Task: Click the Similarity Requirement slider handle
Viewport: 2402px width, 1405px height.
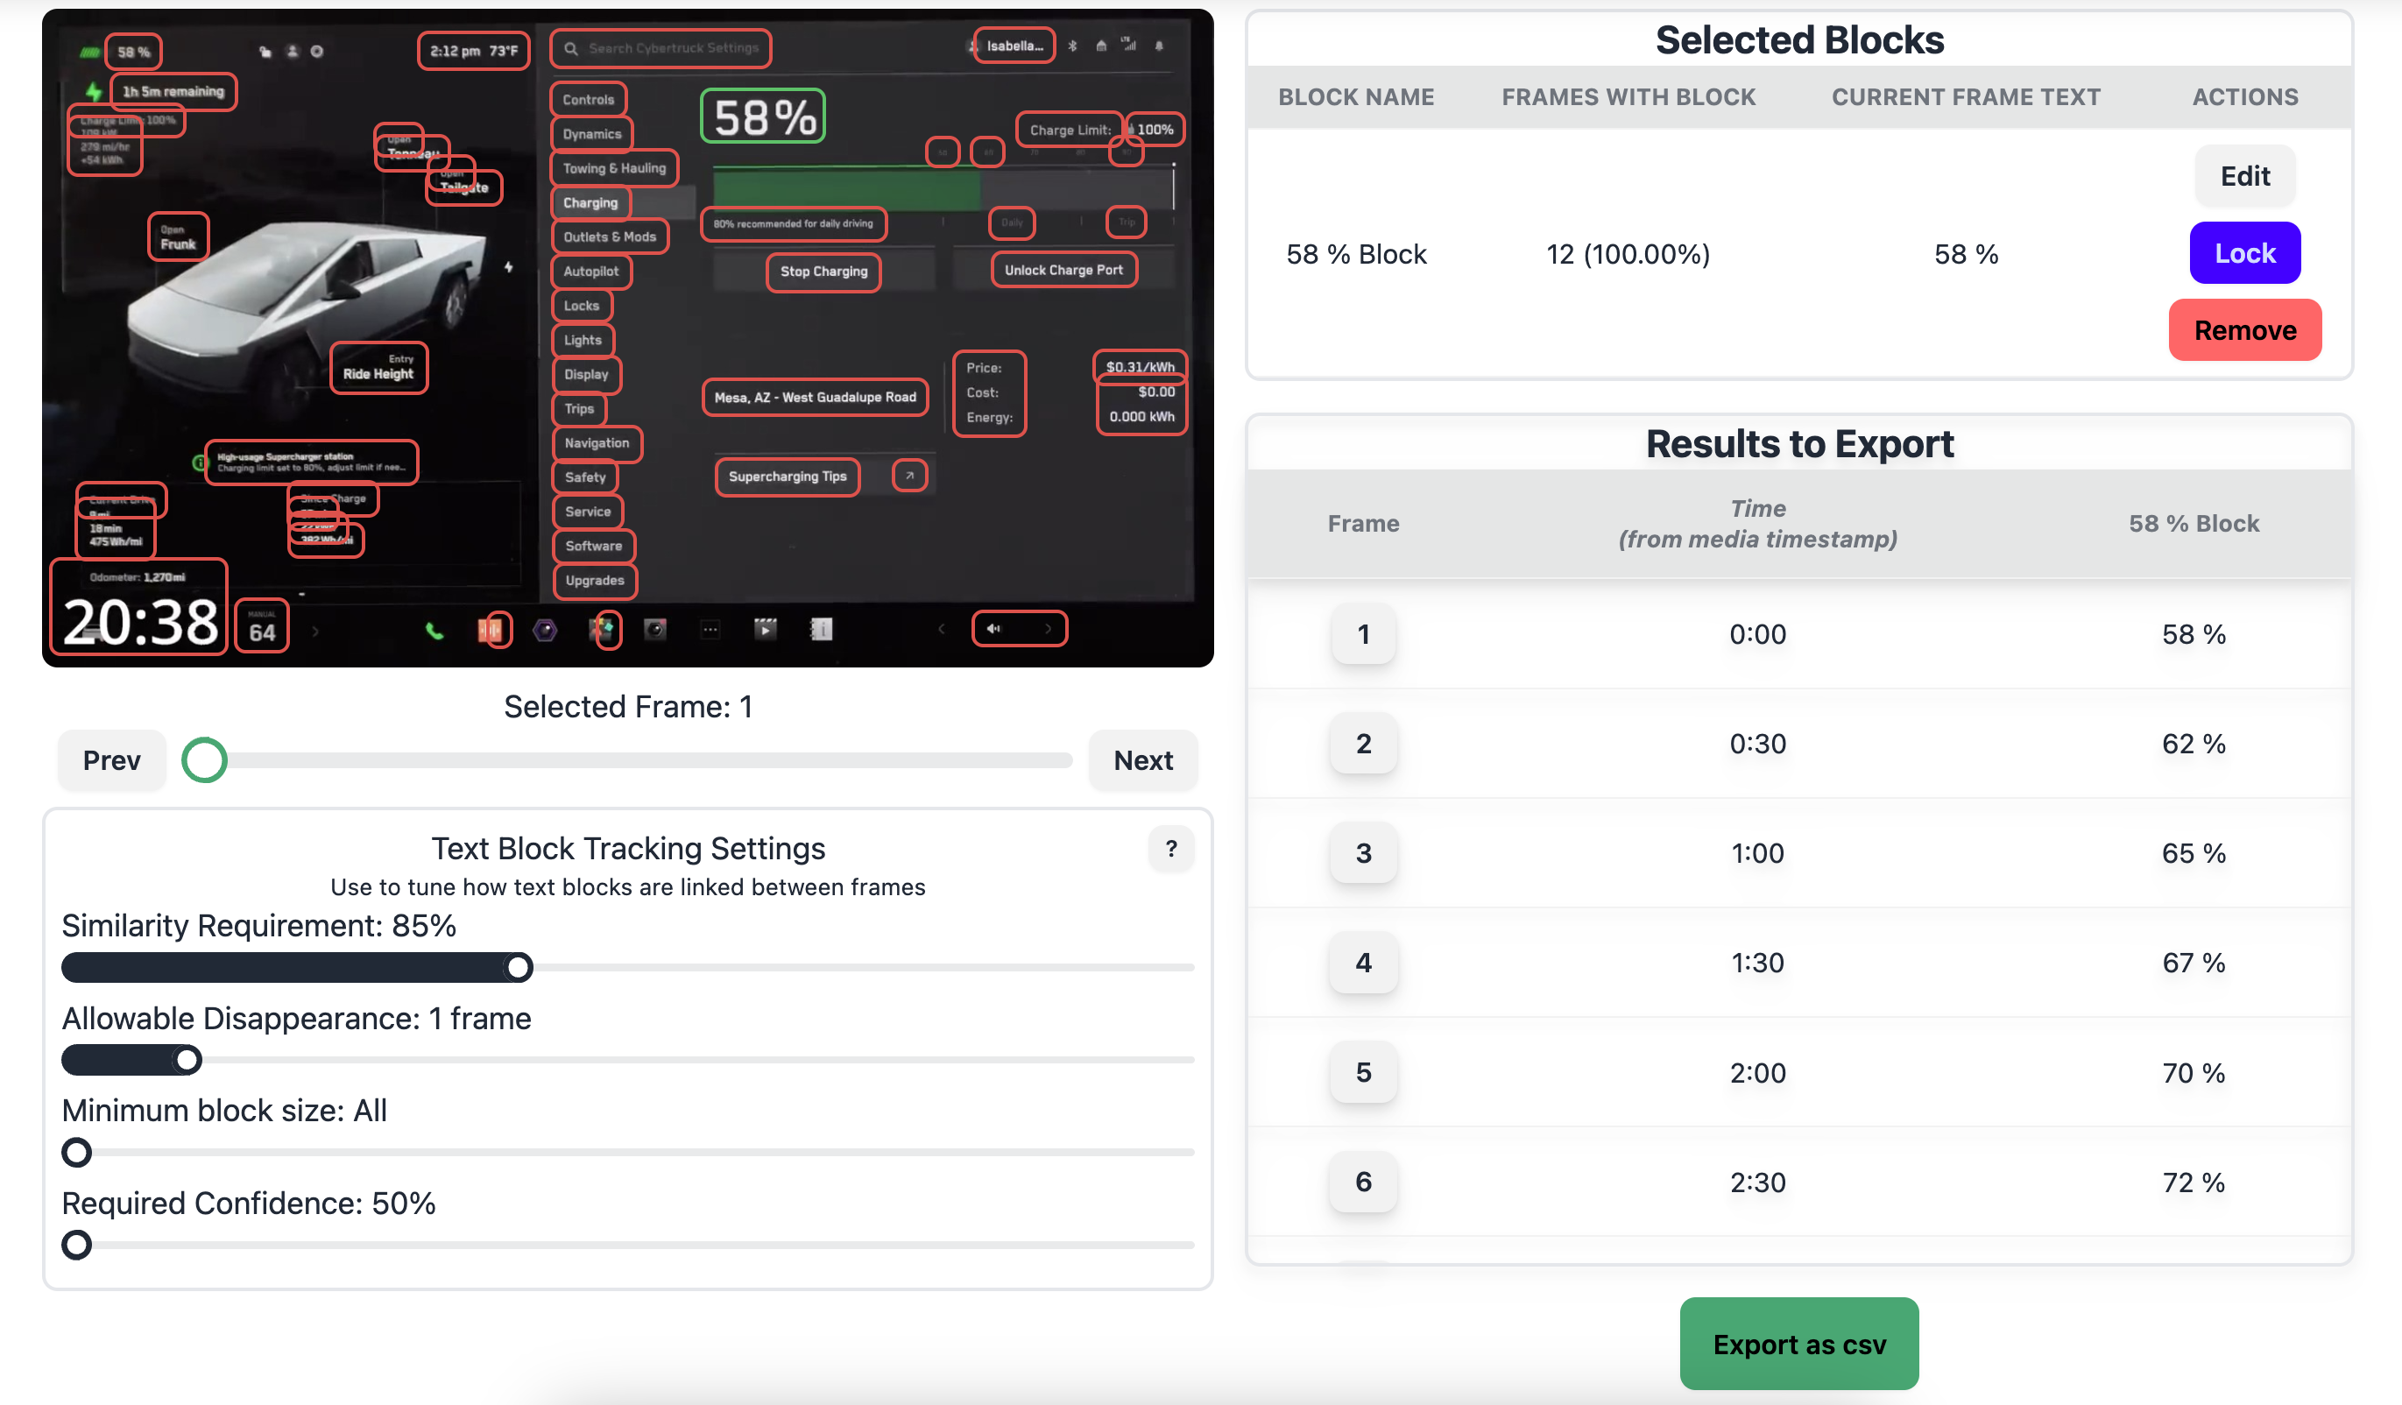Action: pos(518,968)
